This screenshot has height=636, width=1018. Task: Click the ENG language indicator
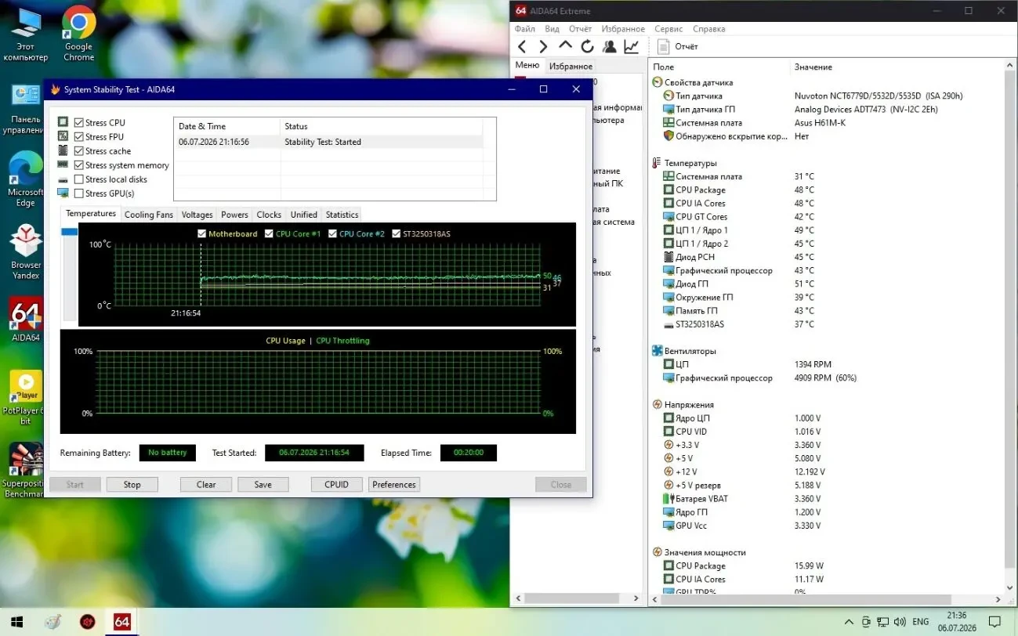(x=921, y=622)
